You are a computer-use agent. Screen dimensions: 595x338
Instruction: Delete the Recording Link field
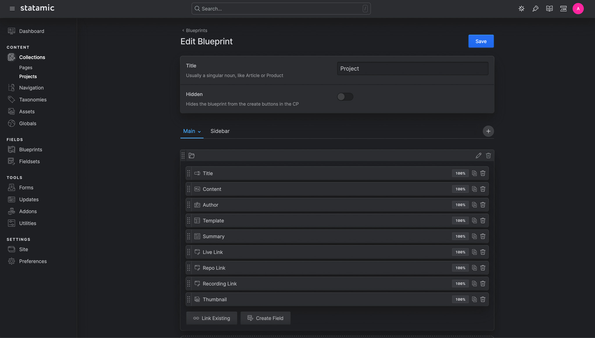pyautogui.click(x=483, y=284)
